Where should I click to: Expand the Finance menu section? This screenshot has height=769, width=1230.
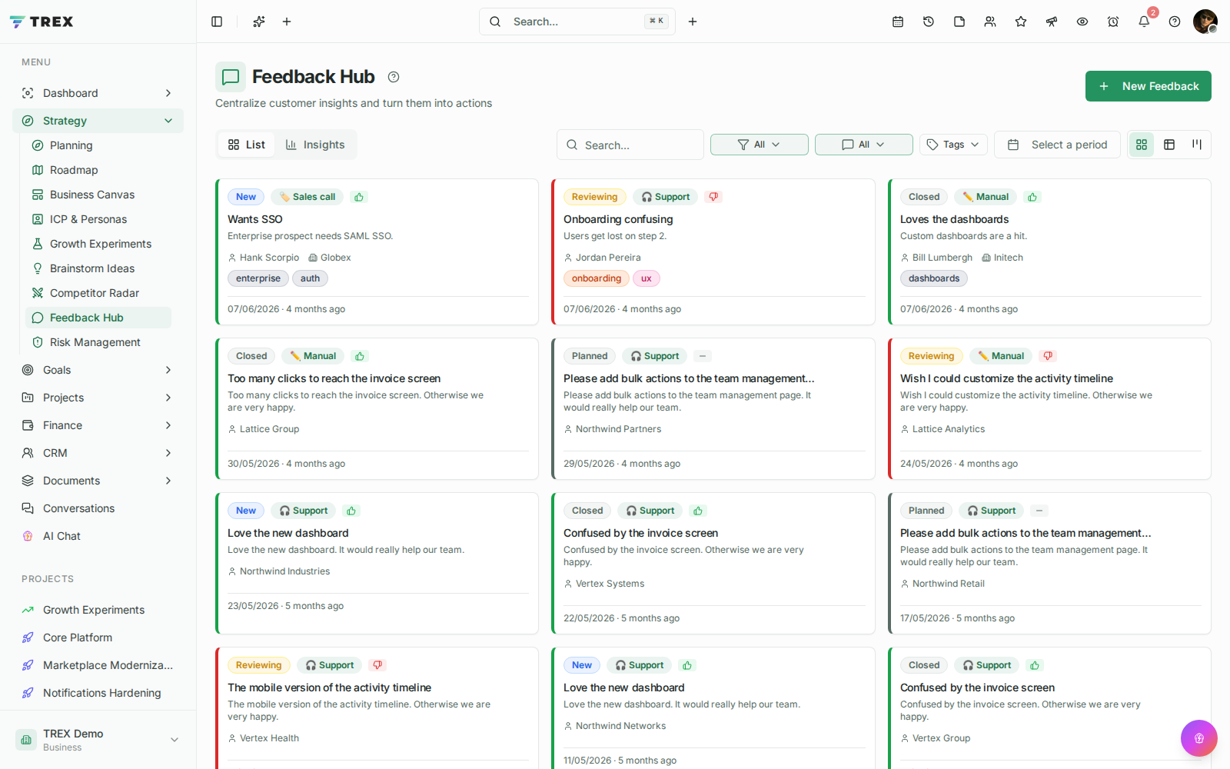(98, 425)
